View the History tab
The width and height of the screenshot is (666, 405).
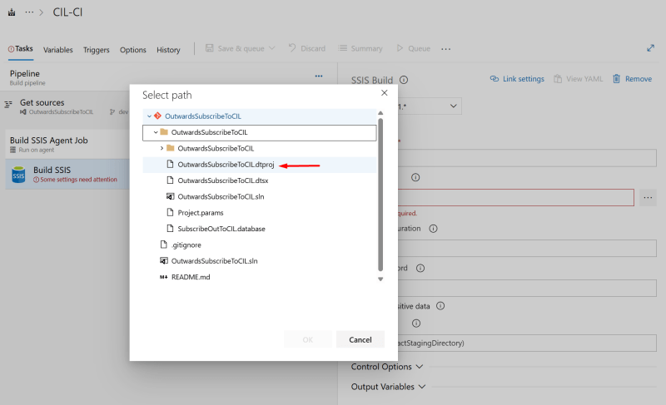coord(168,50)
